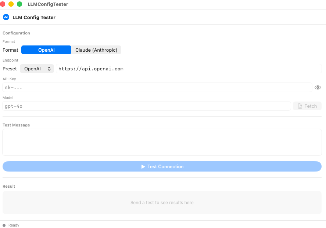Screen dimensions: 326x228
Task: Click the Result section heading
Action: click(x=9, y=186)
